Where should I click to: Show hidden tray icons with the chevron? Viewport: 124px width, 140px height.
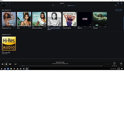click(x=110, y=69)
